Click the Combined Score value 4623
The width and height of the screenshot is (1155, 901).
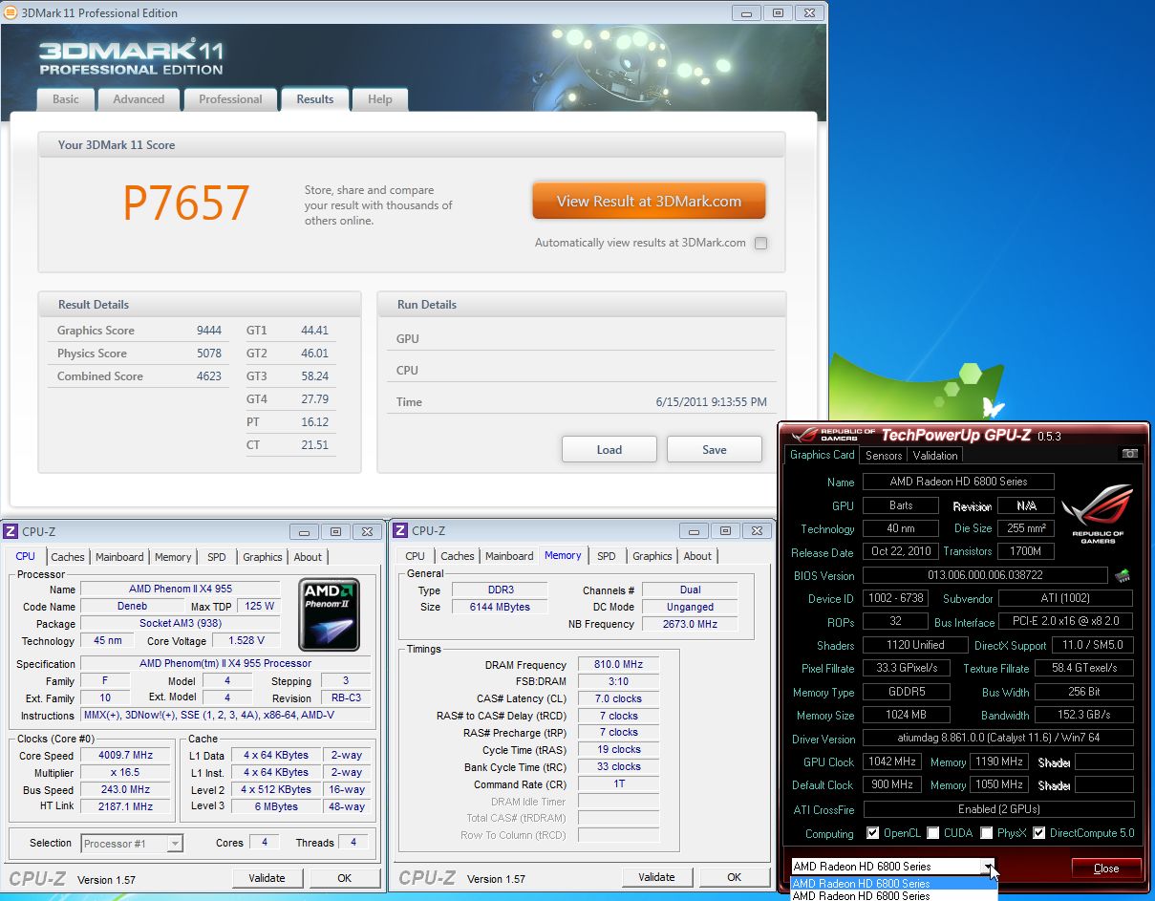pos(209,376)
